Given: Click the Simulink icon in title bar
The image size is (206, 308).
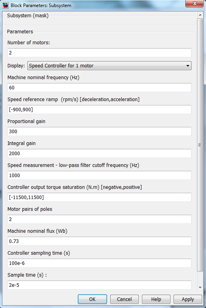Looking at the screenshot, I should [x=5, y=5].
